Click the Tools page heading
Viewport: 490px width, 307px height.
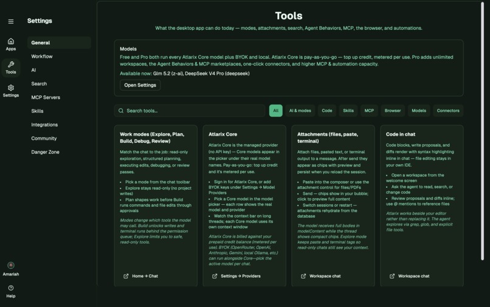click(289, 16)
